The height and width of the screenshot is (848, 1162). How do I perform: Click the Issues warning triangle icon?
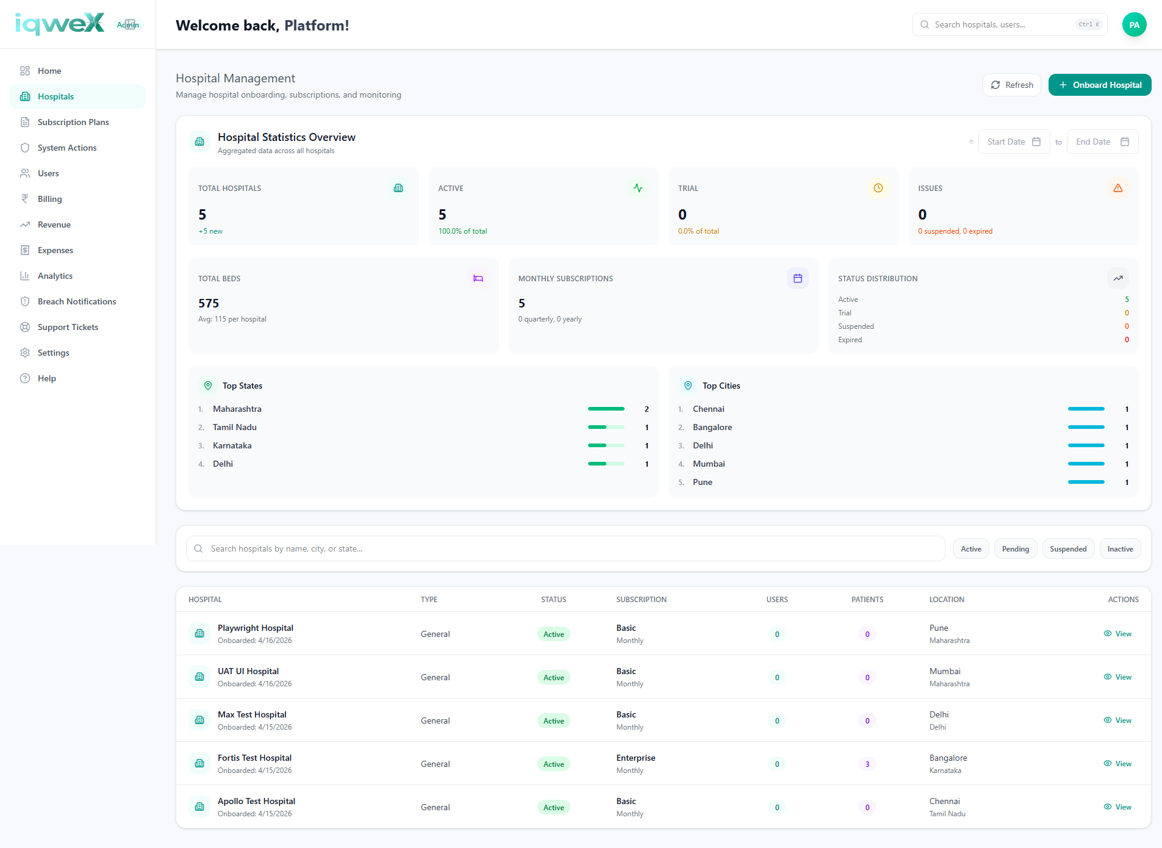click(1118, 188)
